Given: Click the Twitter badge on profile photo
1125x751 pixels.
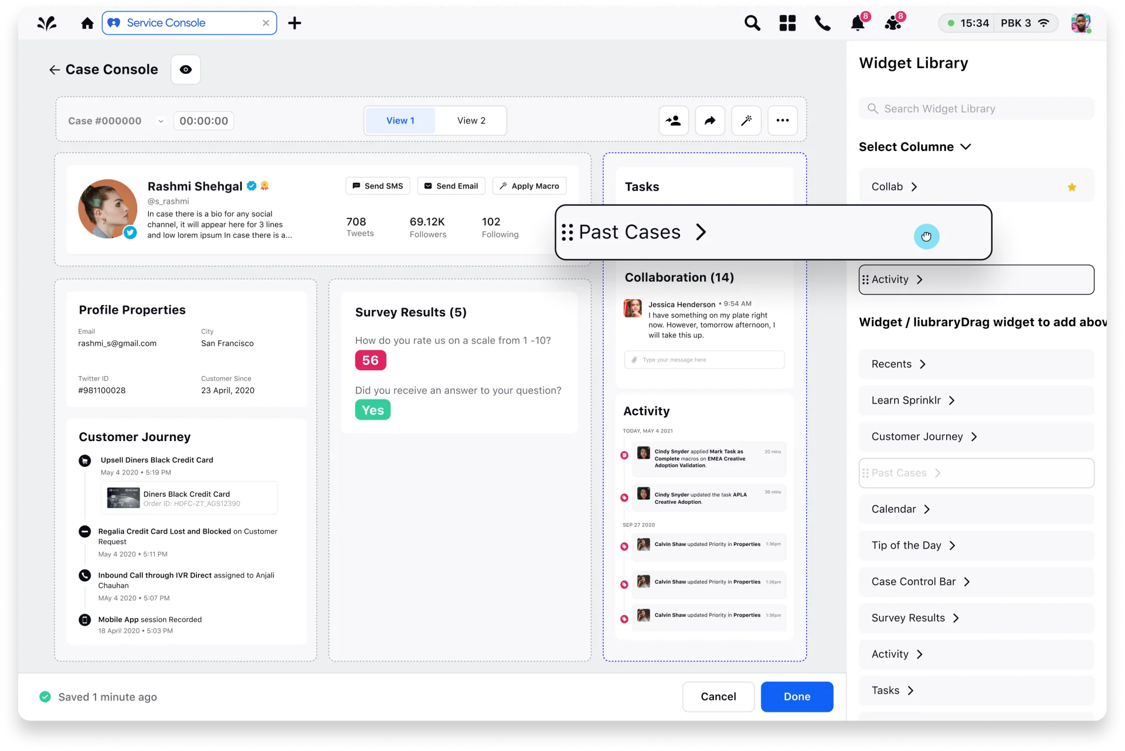Looking at the screenshot, I should (130, 233).
